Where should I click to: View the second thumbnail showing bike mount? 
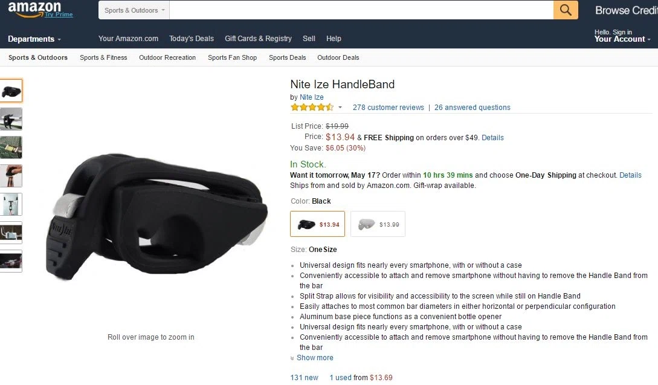pos(11,119)
